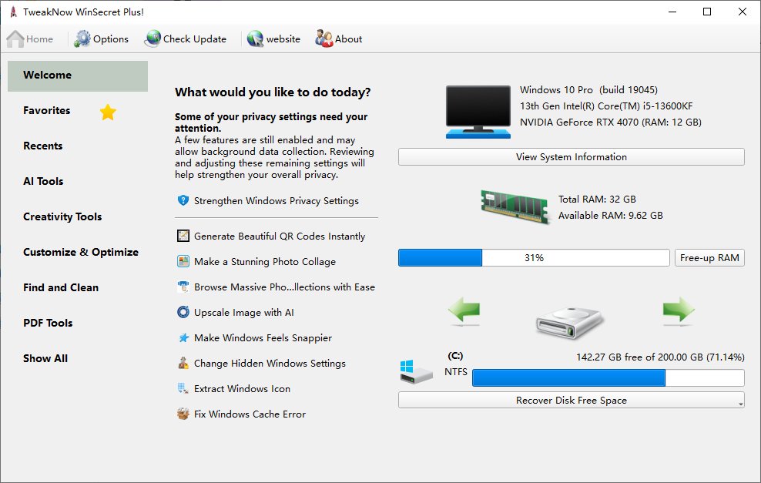Click the website globe cursor icon

tap(255, 39)
